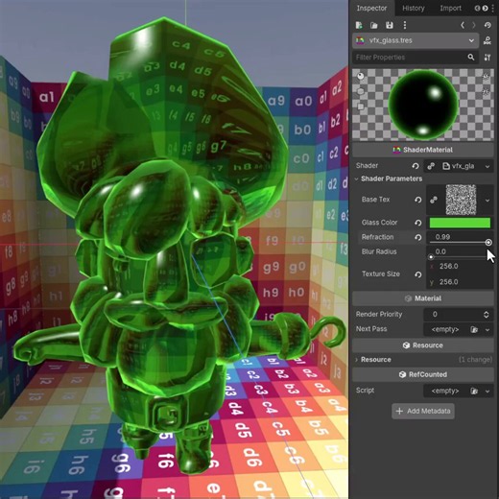Open the Glass Color green swatch
The image size is (499, 499).
point(460,223)
